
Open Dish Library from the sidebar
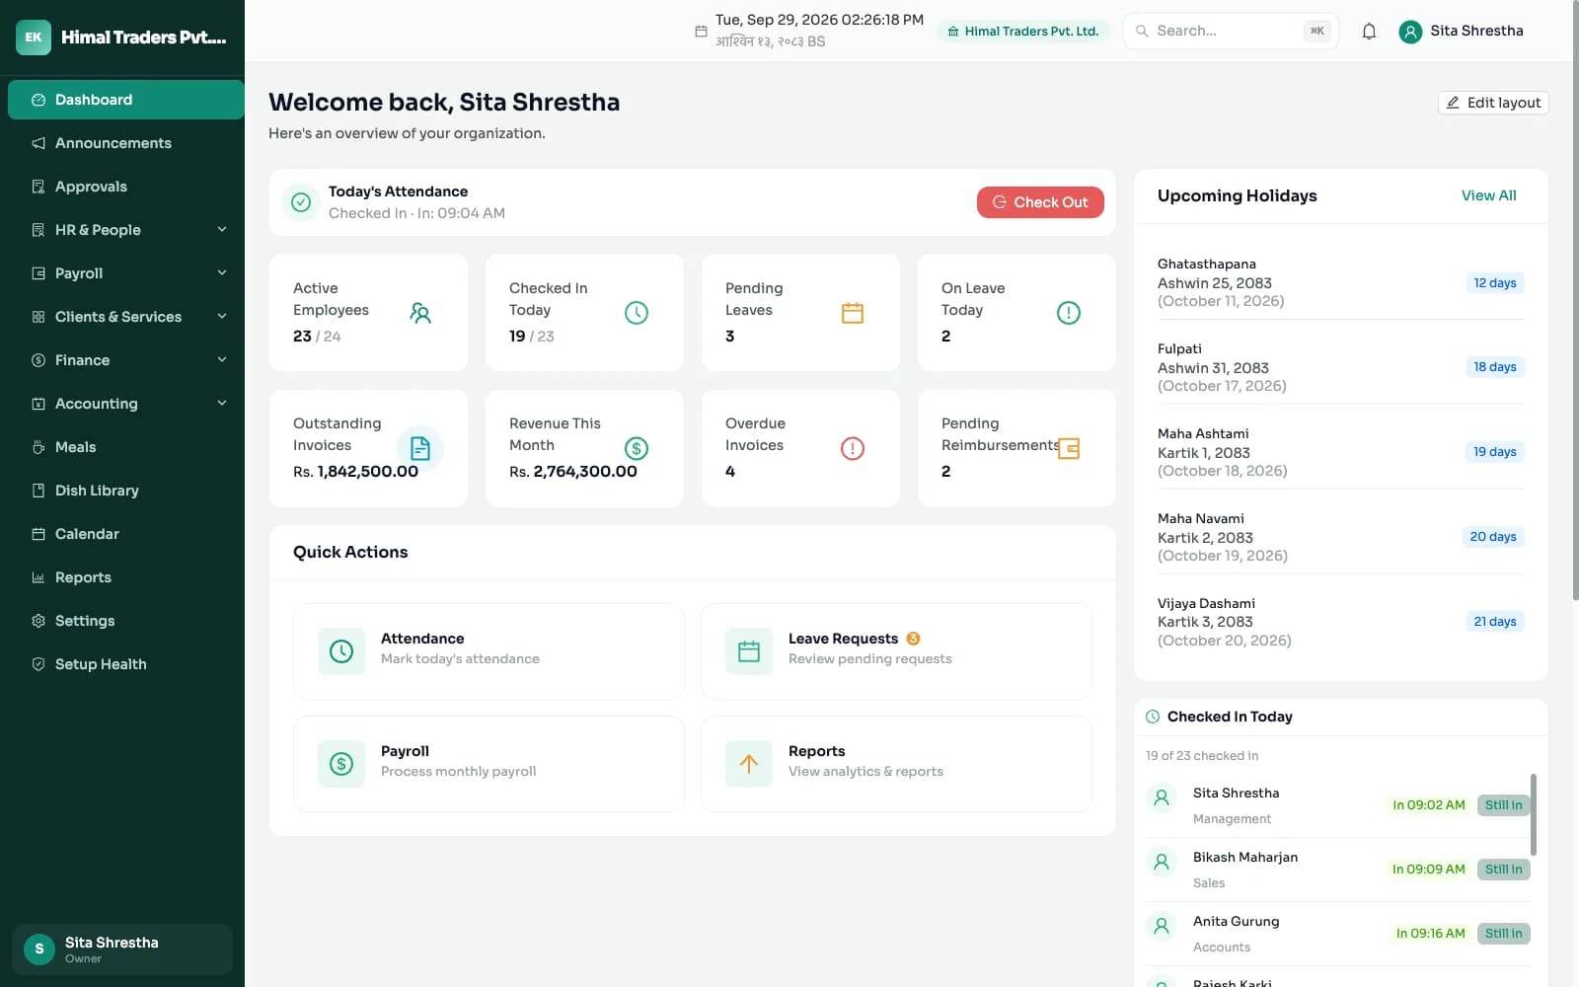pos(126,491)
